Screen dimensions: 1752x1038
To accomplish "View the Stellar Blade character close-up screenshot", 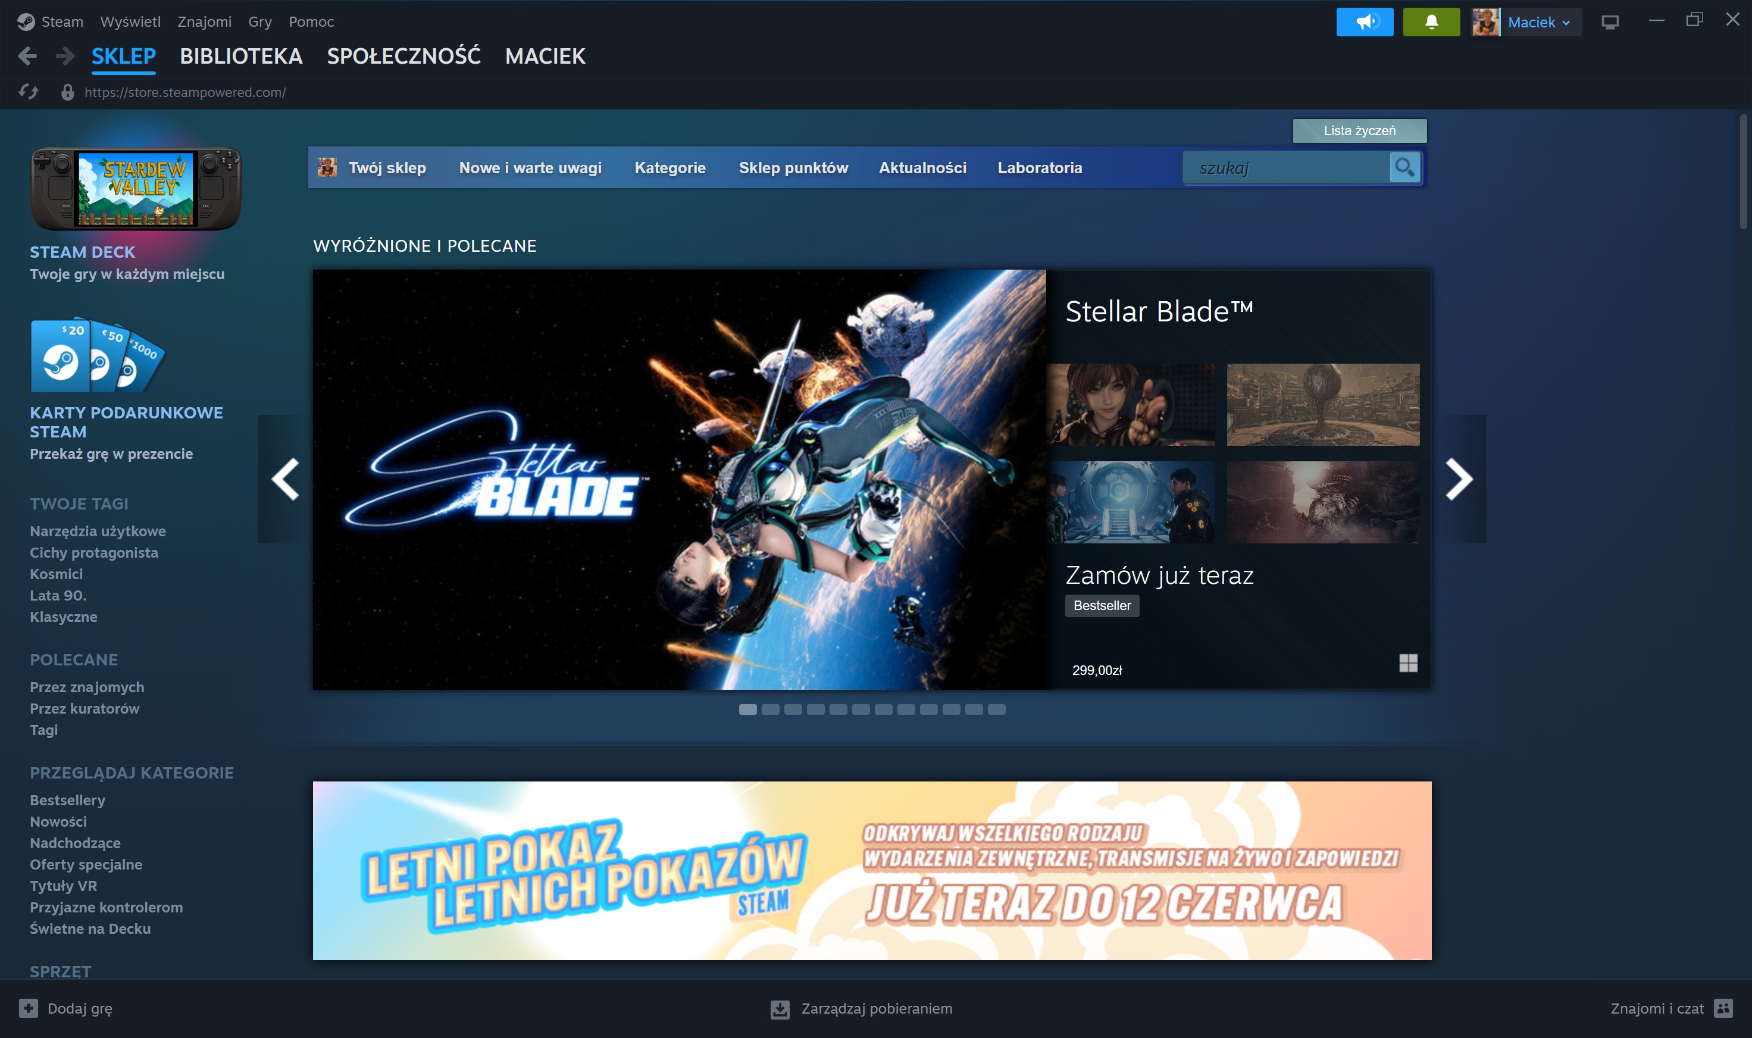I will (1131, 404).
